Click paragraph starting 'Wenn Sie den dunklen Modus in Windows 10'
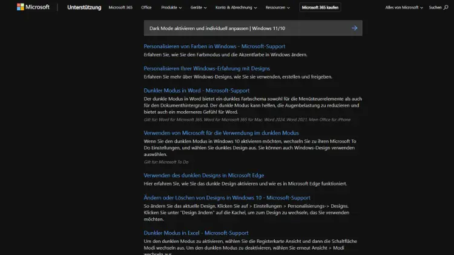454x255 pixels. click(x=250, y=147)
